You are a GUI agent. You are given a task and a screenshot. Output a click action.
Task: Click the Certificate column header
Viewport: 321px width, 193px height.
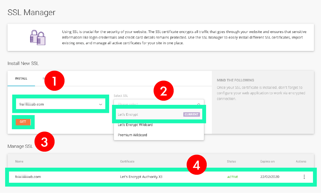tap(127, 162)
